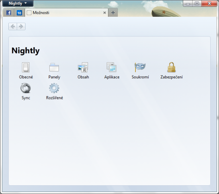Open the Soukromí mask icon
Screen dimensions: 219x194
140,67
